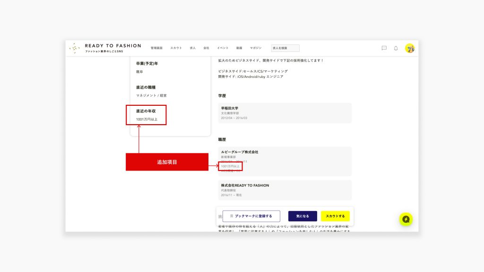Screen dimensions: 484x272
Task: Select the ルビーグループ株式会社 career card
Action: point(285,161)
